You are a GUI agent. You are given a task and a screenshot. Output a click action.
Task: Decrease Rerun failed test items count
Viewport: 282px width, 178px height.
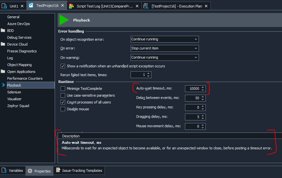[x=148, y=76]
